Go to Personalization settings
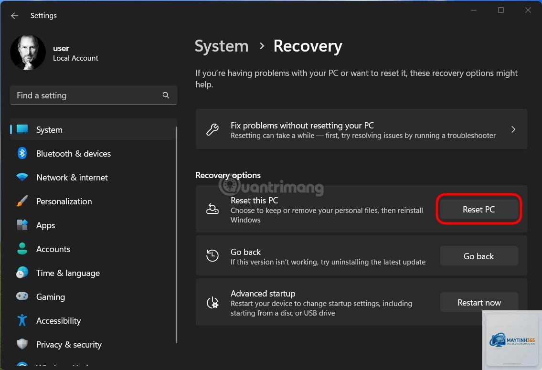The height and width of the screenshot is (370, 542). pyautogui.click(x=93, y=201)
